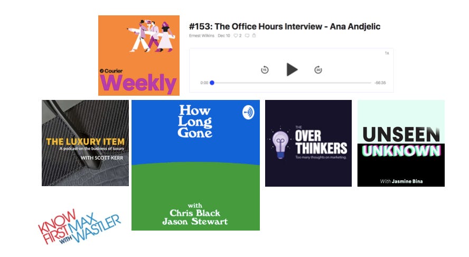Screen dimensions: 469x257
Task: Open comments via the speech bubble icon
Action: click(247, 35)
